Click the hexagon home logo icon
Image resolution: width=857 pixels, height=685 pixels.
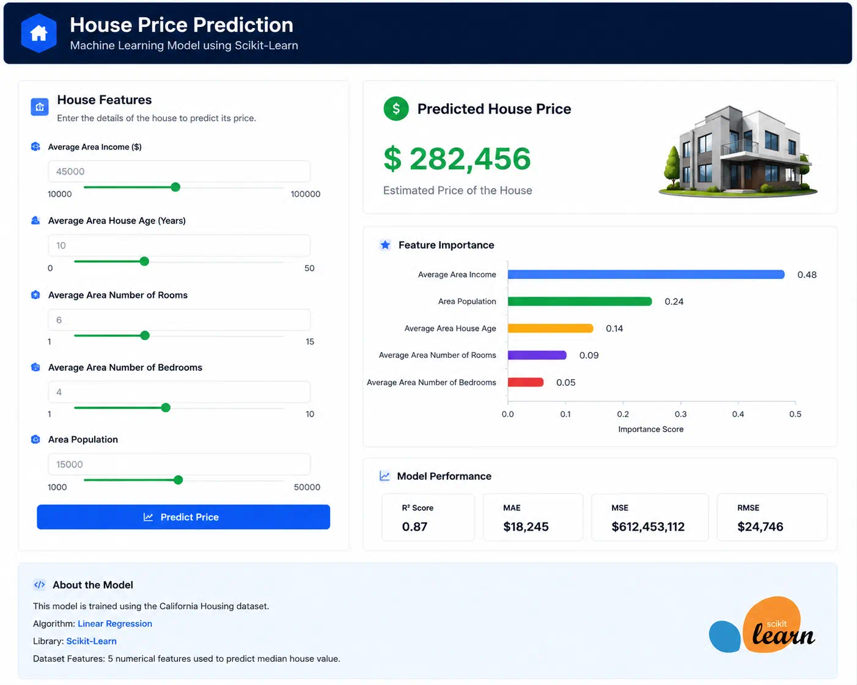coord(39,33)
